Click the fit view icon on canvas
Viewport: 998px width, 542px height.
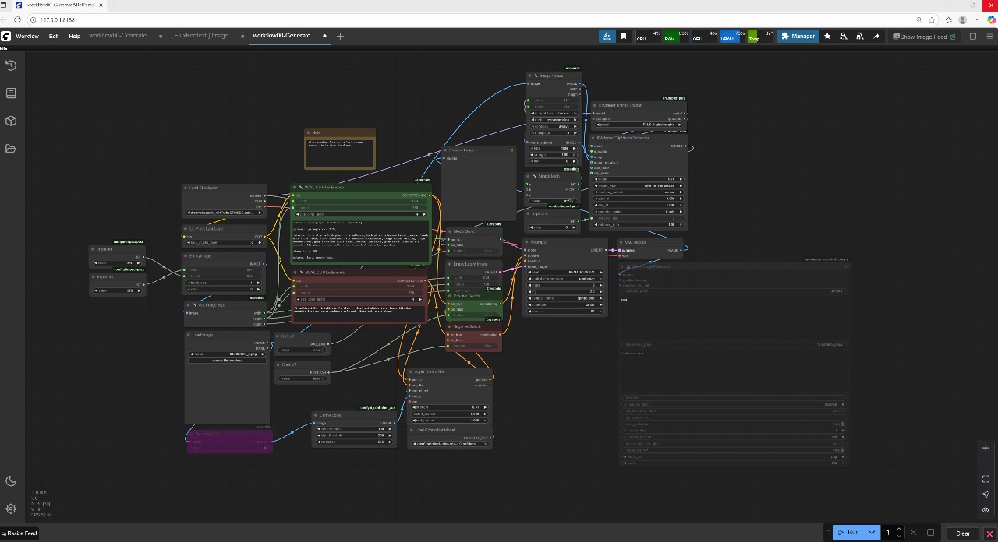(986, 479)
